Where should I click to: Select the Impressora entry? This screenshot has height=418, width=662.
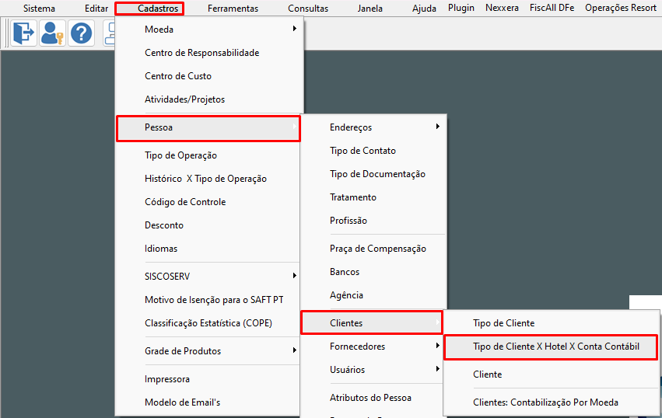[209, 379]
